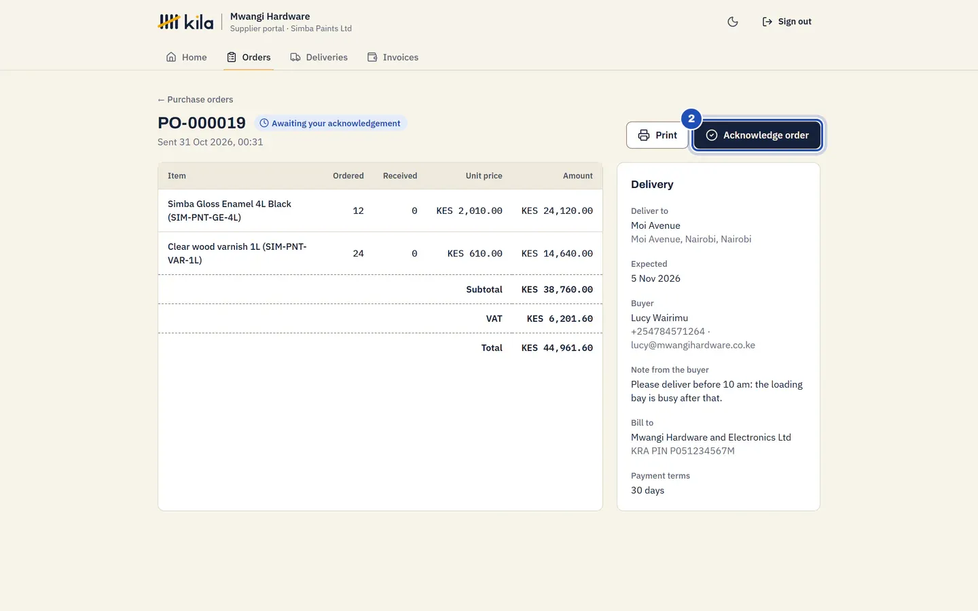The image size is (978, 611).
Task: Click the Invoices wallet icon
Action: (x=372, y=57)
